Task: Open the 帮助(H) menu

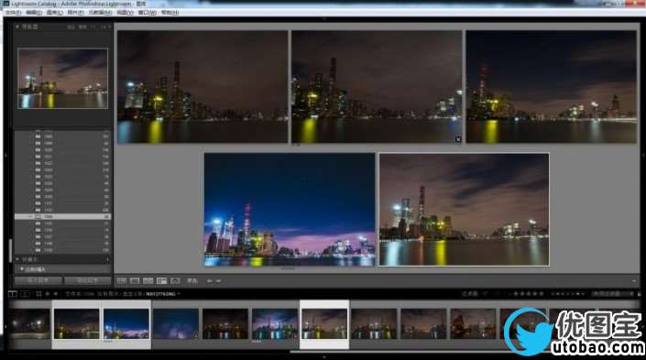Action: tap(170, 13)
